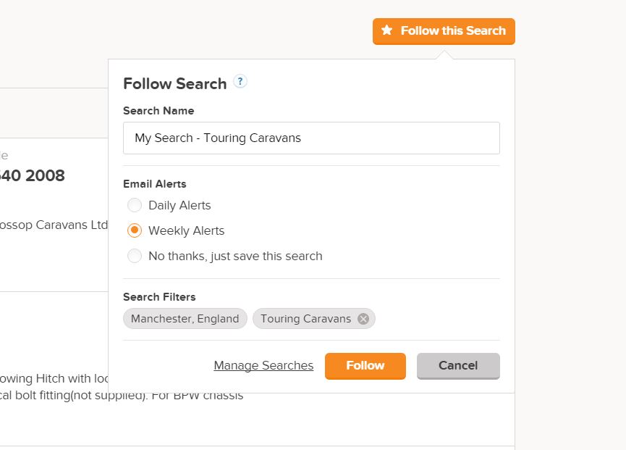Click the Daily Alerts label text
This screenshot has height=450, width=626.
click(179, 205)
